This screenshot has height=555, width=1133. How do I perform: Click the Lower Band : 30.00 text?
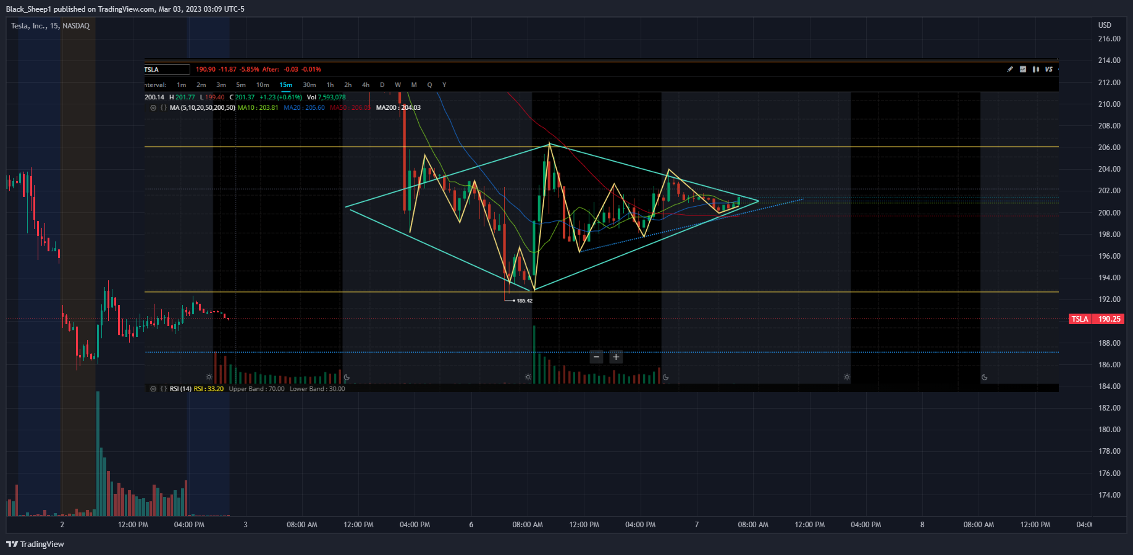tap(318, 389)
